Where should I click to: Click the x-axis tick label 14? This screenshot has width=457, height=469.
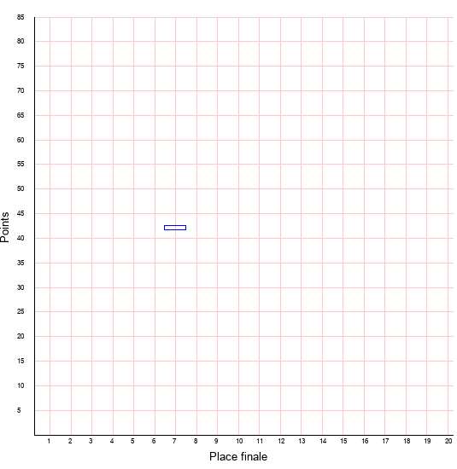point(323,441)
